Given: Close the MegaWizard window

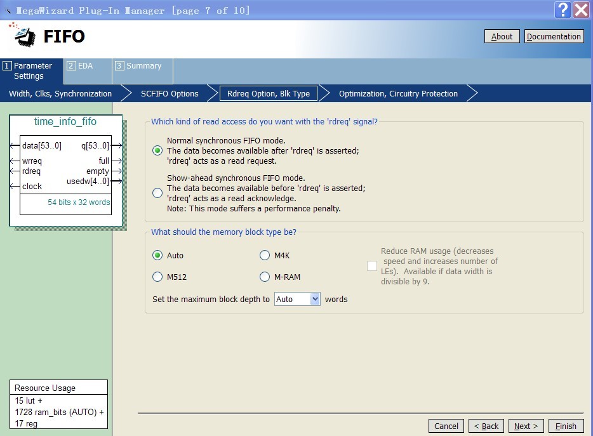Looking at the screenshot, I should pyautogui.click(x=582, y=10).
